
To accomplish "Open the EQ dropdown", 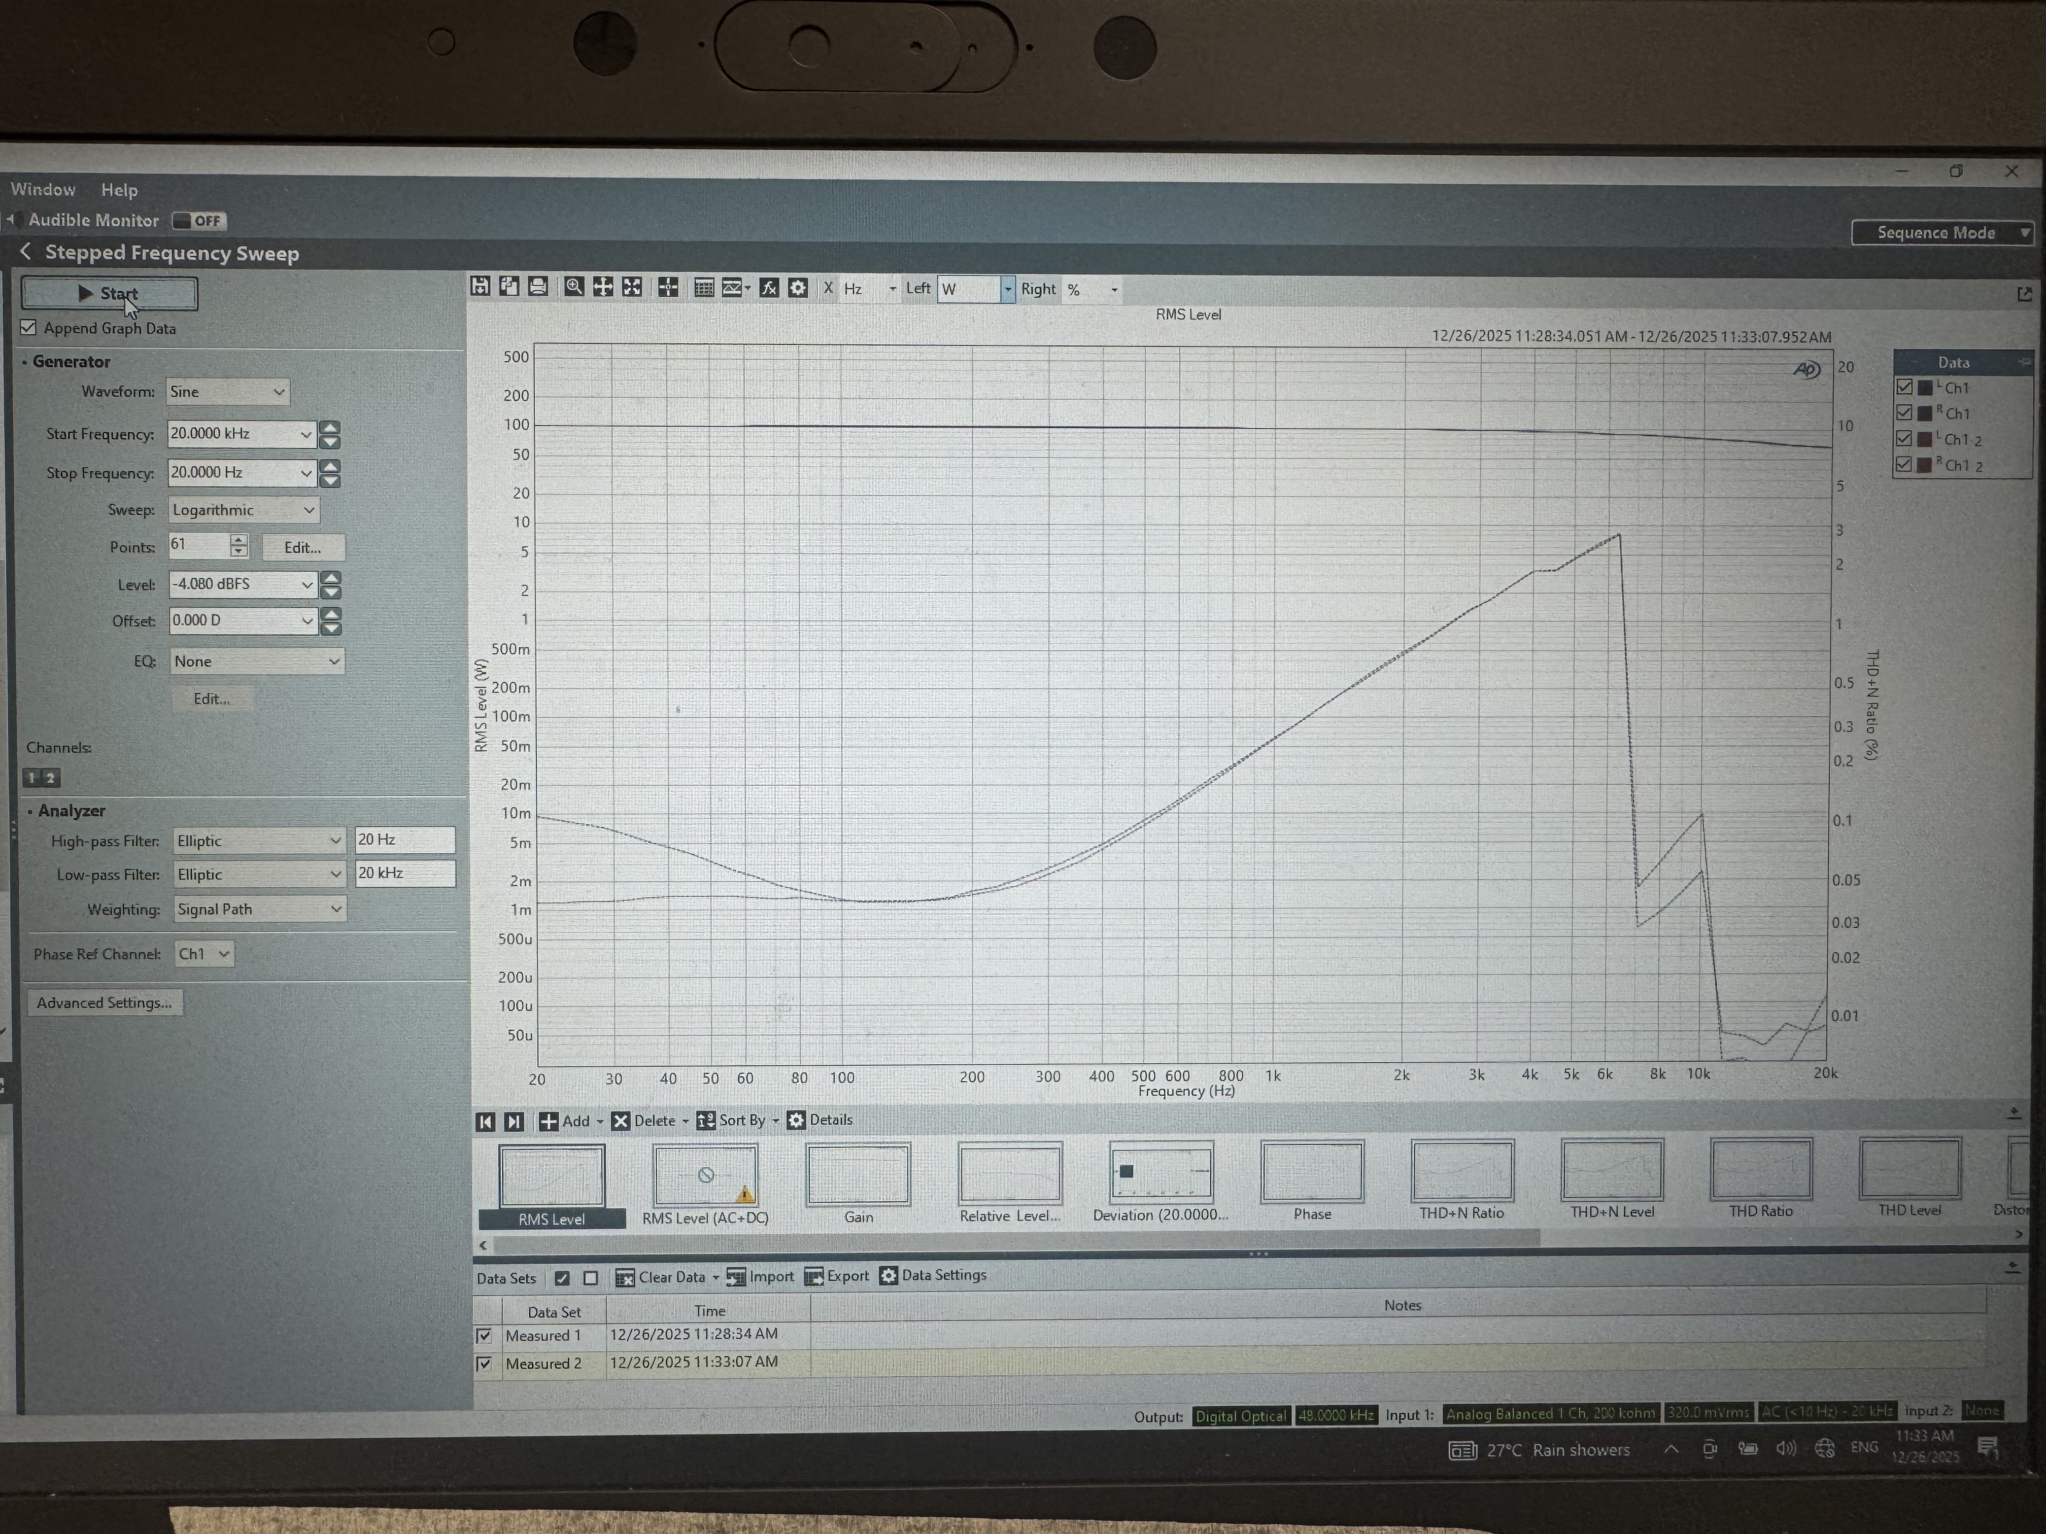I will pos(257,661).
